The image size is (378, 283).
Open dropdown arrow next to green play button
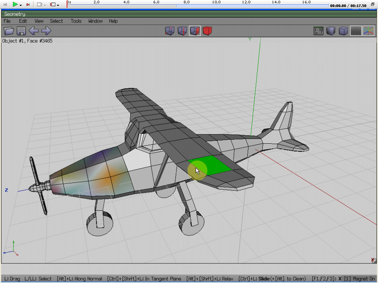click(21, 5)
